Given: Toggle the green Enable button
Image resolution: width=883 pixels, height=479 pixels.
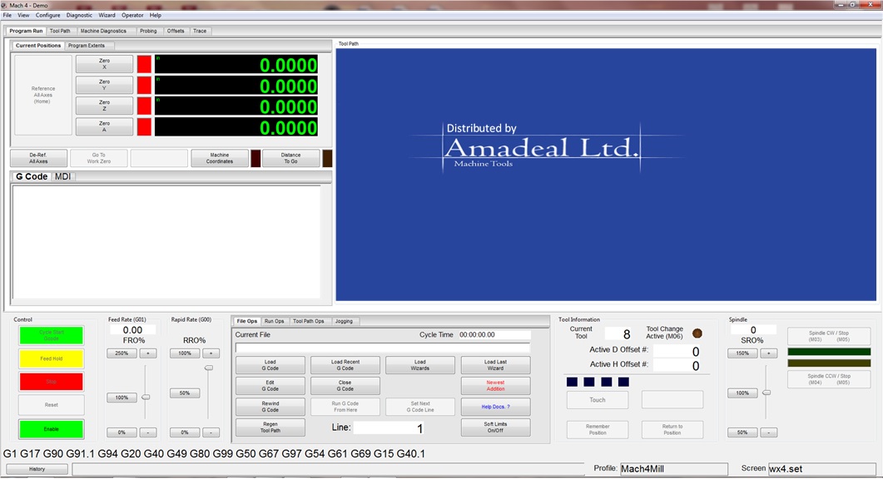Looking at the screenshot, I should pos(52,429).
